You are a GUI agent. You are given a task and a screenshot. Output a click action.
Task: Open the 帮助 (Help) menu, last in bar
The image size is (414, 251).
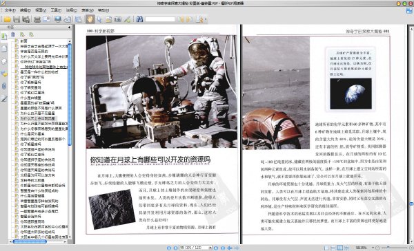coord(103,10)
